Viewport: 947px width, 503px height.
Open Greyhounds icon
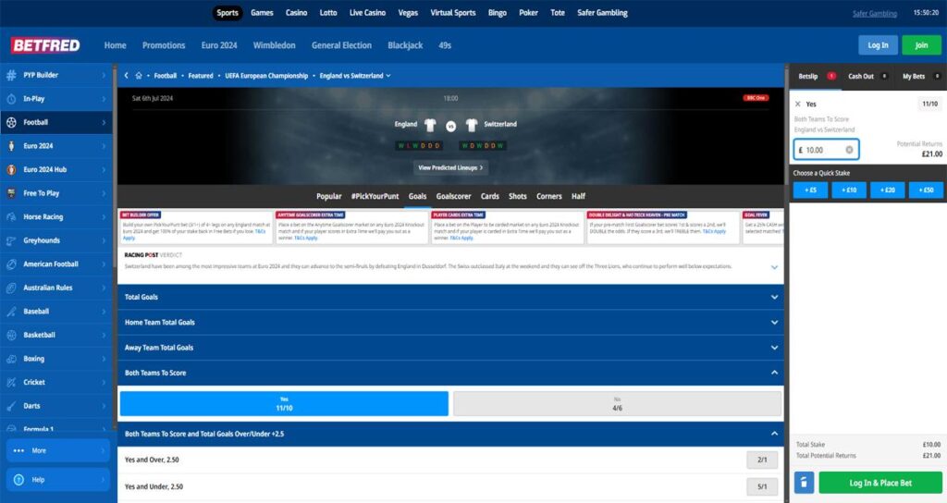point(11,240)
